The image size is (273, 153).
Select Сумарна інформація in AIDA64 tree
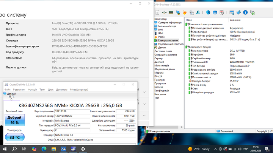170,23
